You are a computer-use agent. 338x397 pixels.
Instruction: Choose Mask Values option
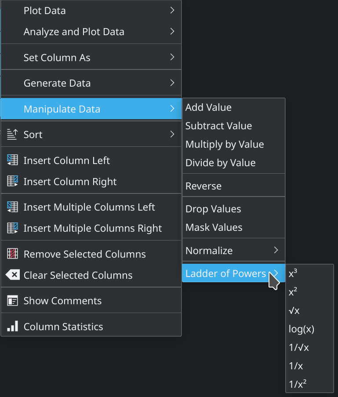(214, 227)
